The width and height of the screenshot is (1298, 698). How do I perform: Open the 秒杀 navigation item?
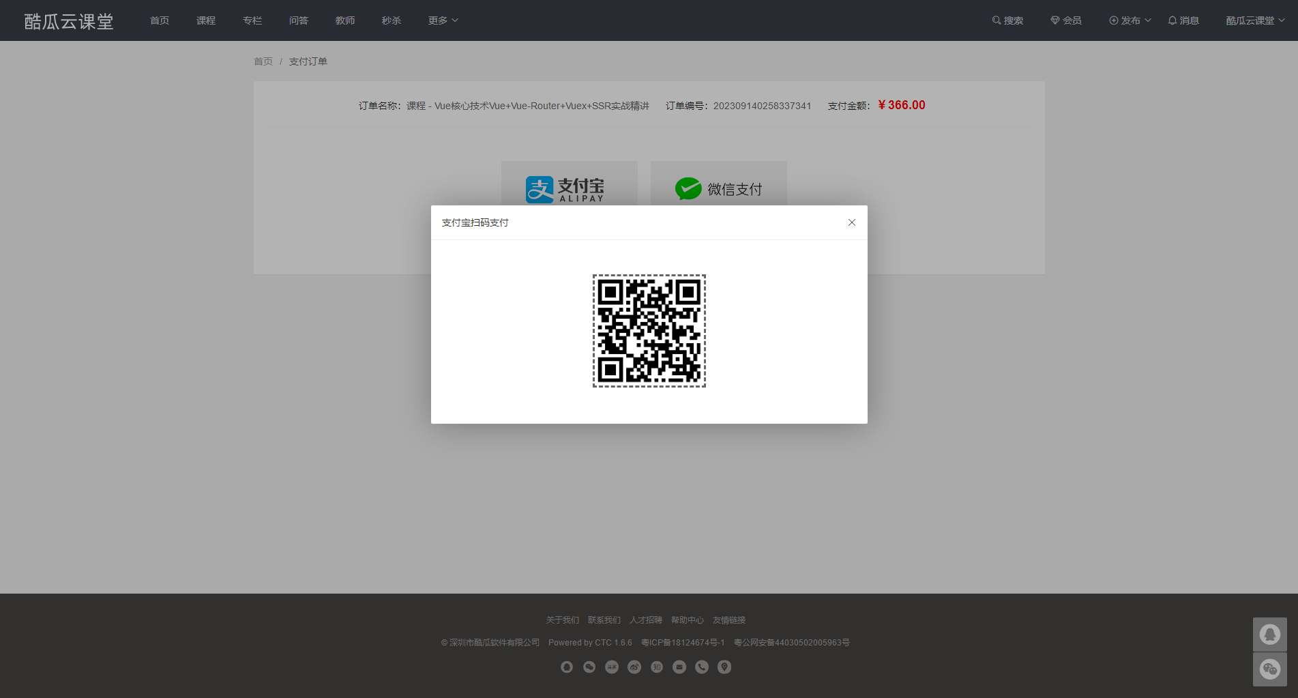click(392, 20)
